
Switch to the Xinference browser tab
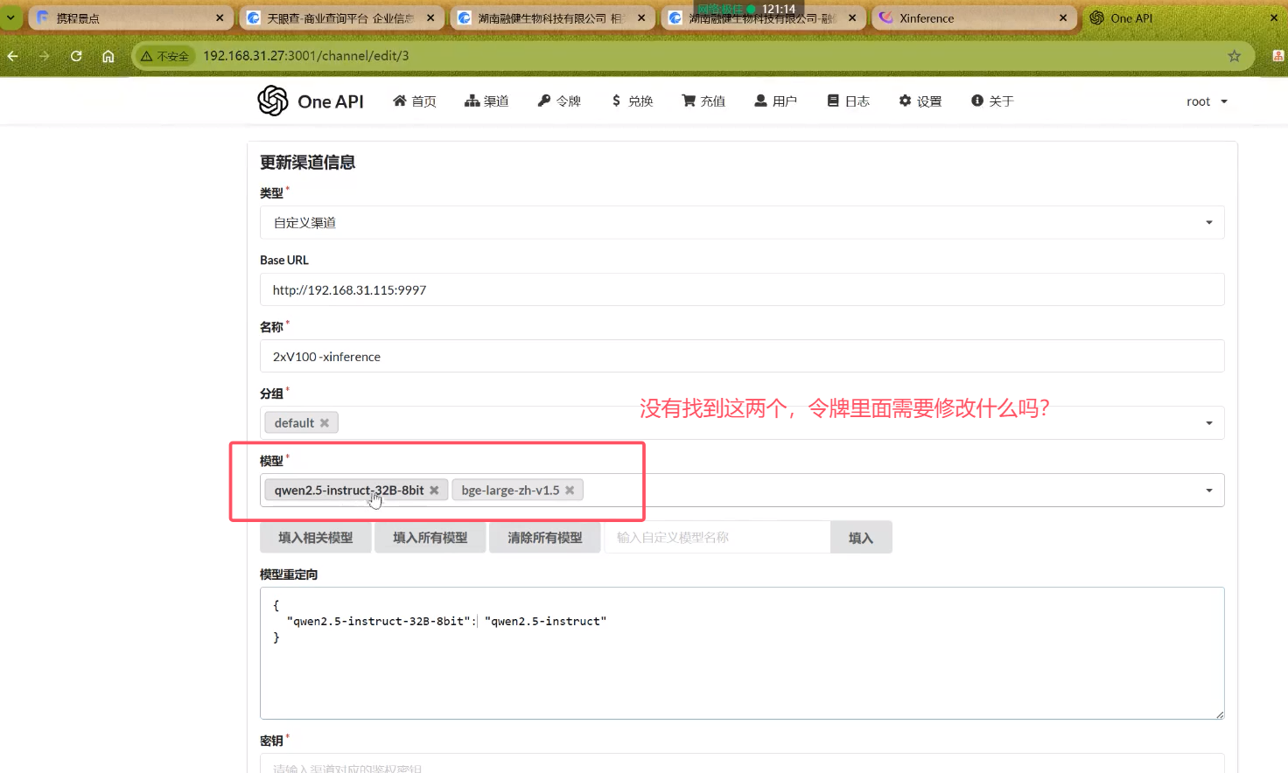962,17
